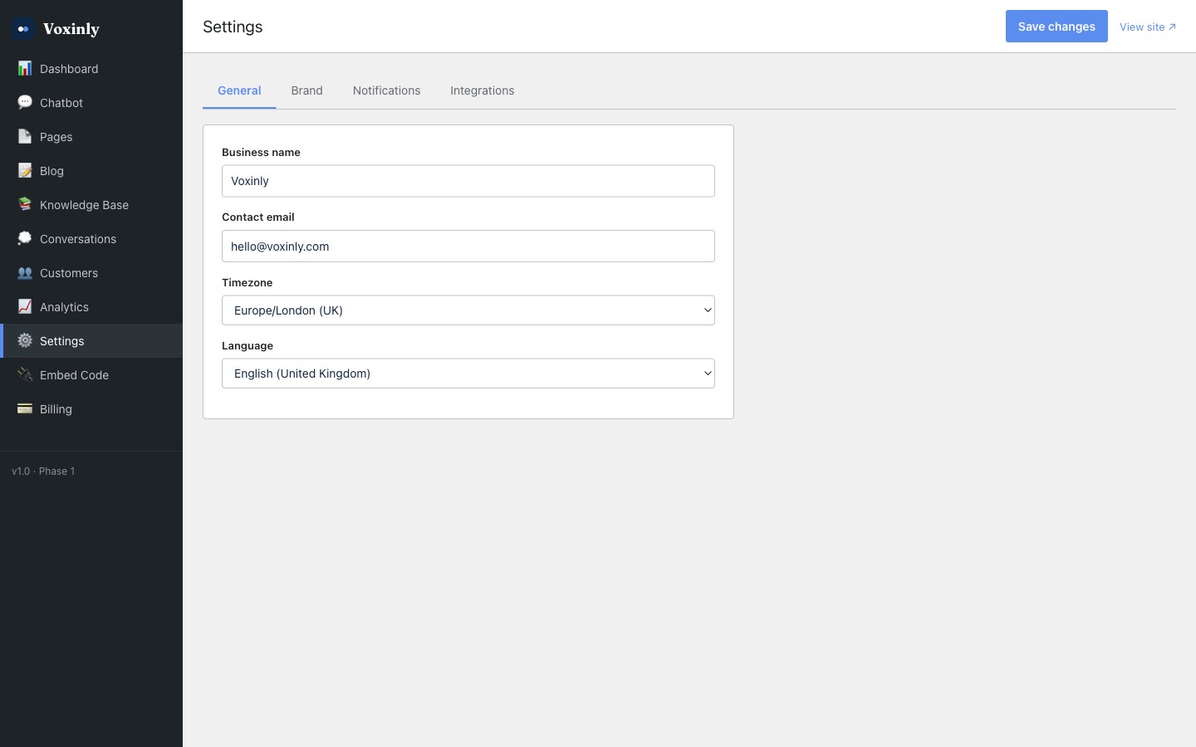Go to Billing in the sidebar
The width and height of the screenshot is (1196, 747).
(x=91, y=409)
